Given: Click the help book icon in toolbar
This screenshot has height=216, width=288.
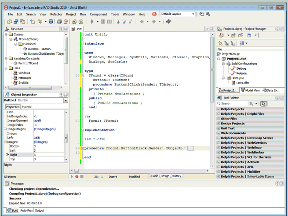Looking at the screenshot, I should pos(169,22).
